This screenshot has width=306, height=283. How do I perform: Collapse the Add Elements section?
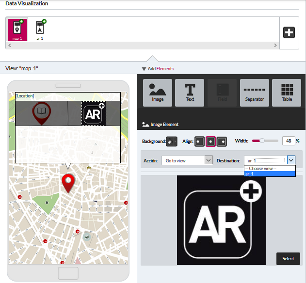click(144, 69)
